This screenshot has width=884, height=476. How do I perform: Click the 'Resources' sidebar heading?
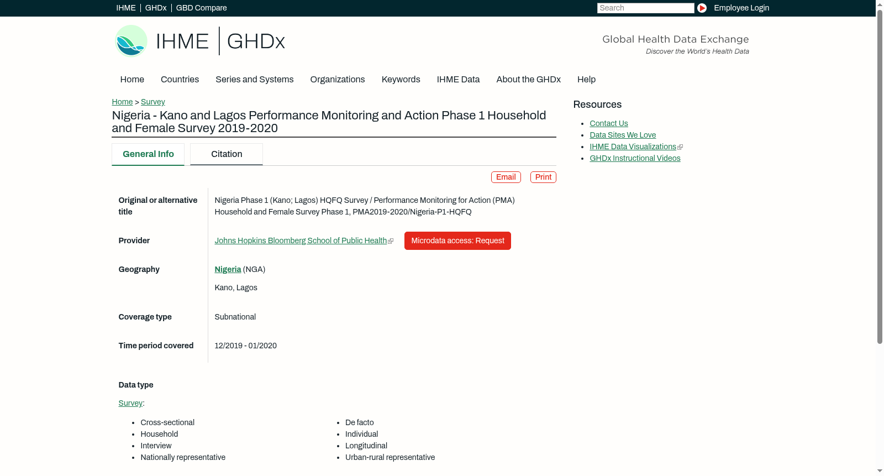597,104
